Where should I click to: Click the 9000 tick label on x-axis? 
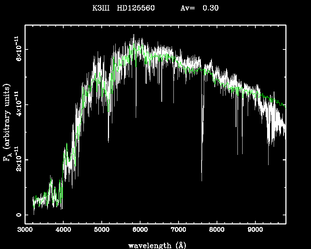(x=255, y=230)
